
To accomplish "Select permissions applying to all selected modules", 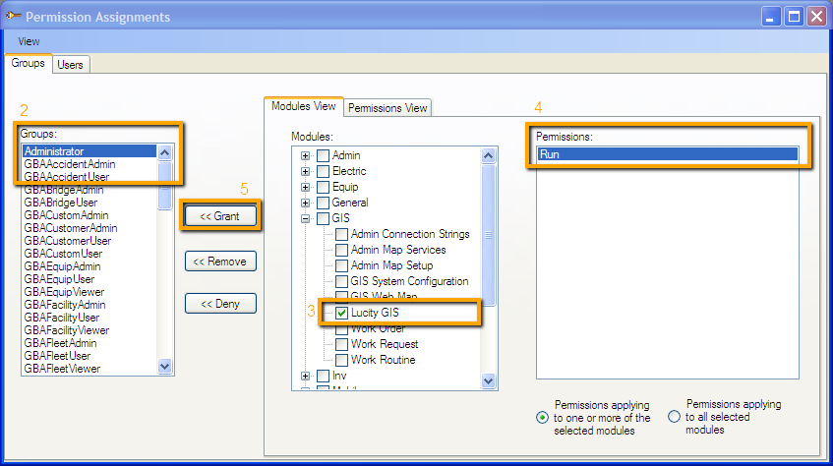I will pyautogui.click(x=674, y=417).
